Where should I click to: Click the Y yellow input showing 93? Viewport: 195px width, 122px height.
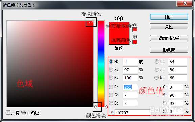(x=175, y=103)
